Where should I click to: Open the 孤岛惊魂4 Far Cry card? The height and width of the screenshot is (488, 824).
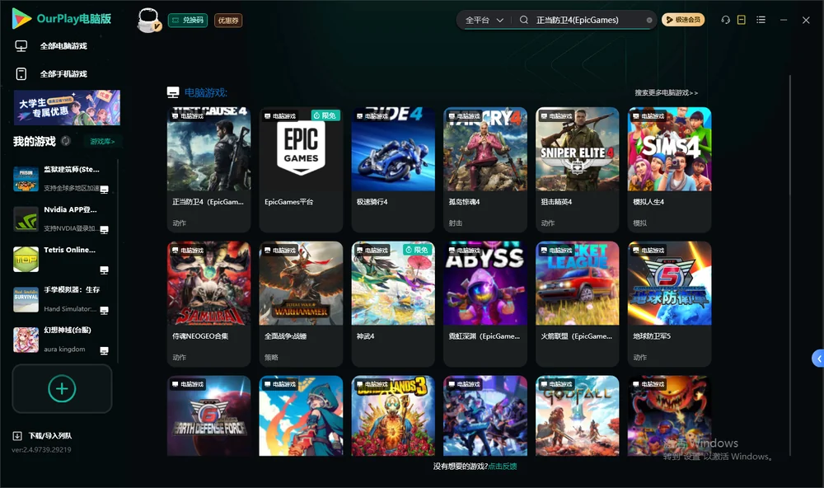point(485,170)
